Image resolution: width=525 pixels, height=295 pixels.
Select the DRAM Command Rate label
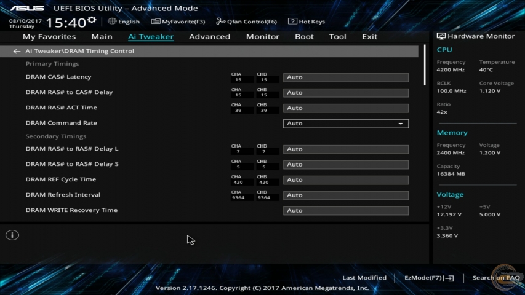[62, 123]
